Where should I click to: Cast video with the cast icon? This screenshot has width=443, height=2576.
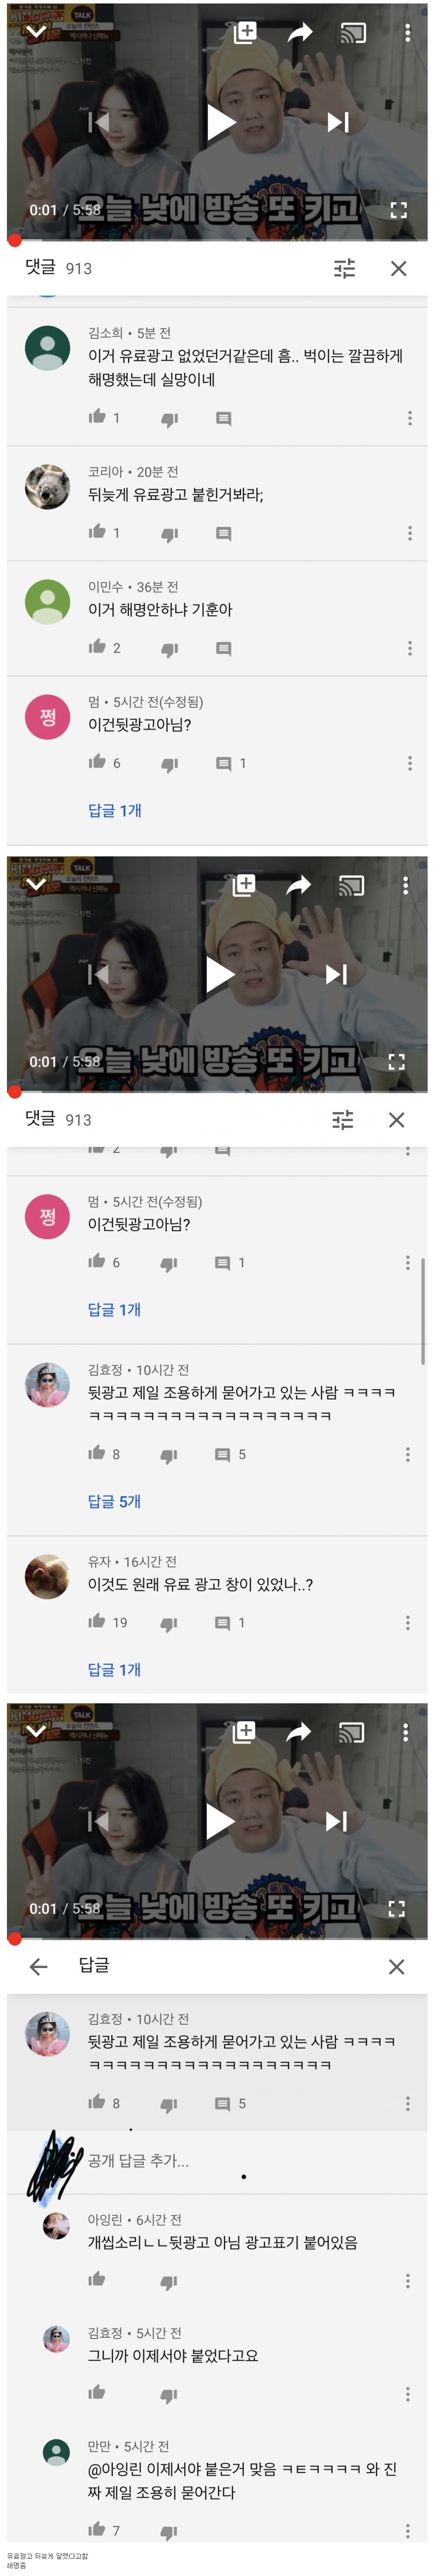click(352, 33)
